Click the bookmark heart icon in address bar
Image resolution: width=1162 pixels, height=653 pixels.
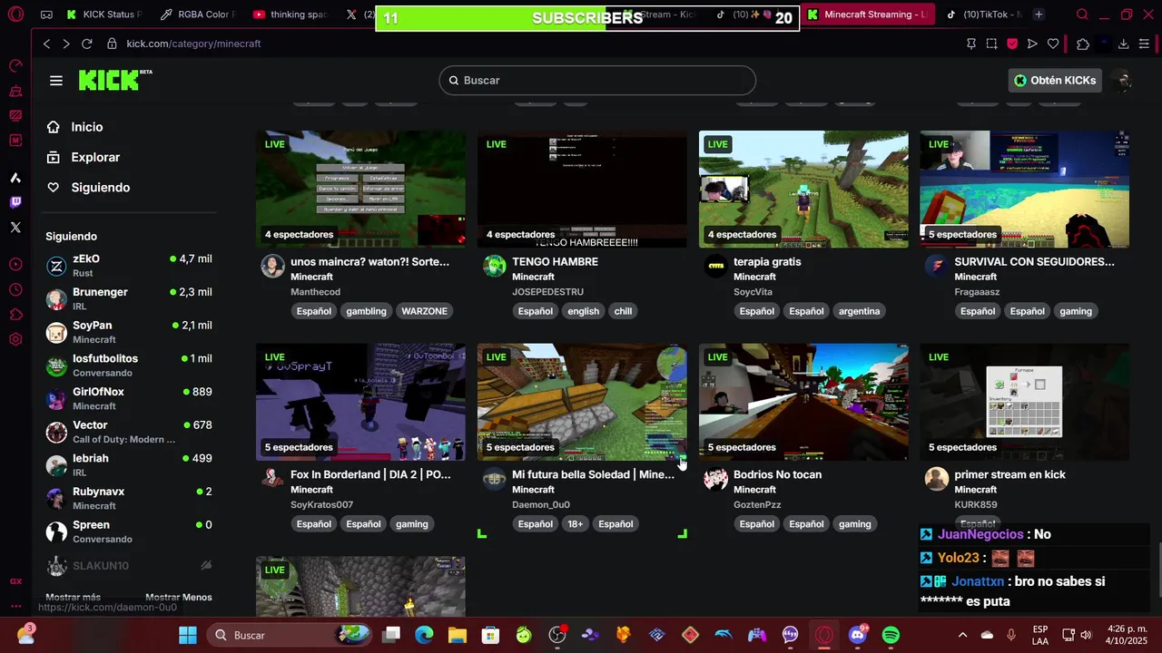pos(1053,44)
